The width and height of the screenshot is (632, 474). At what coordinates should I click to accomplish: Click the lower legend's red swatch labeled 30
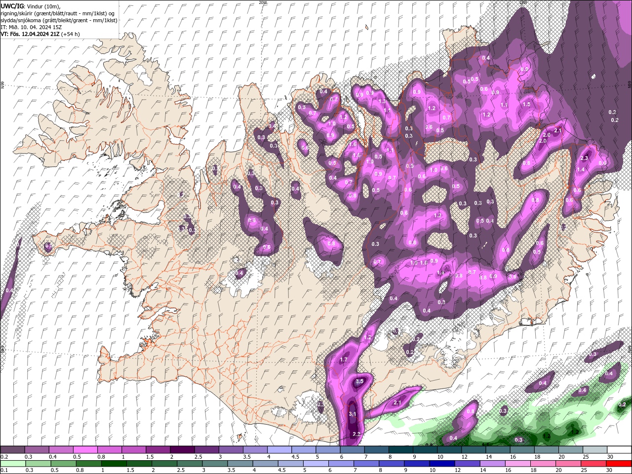coord(619,464)
